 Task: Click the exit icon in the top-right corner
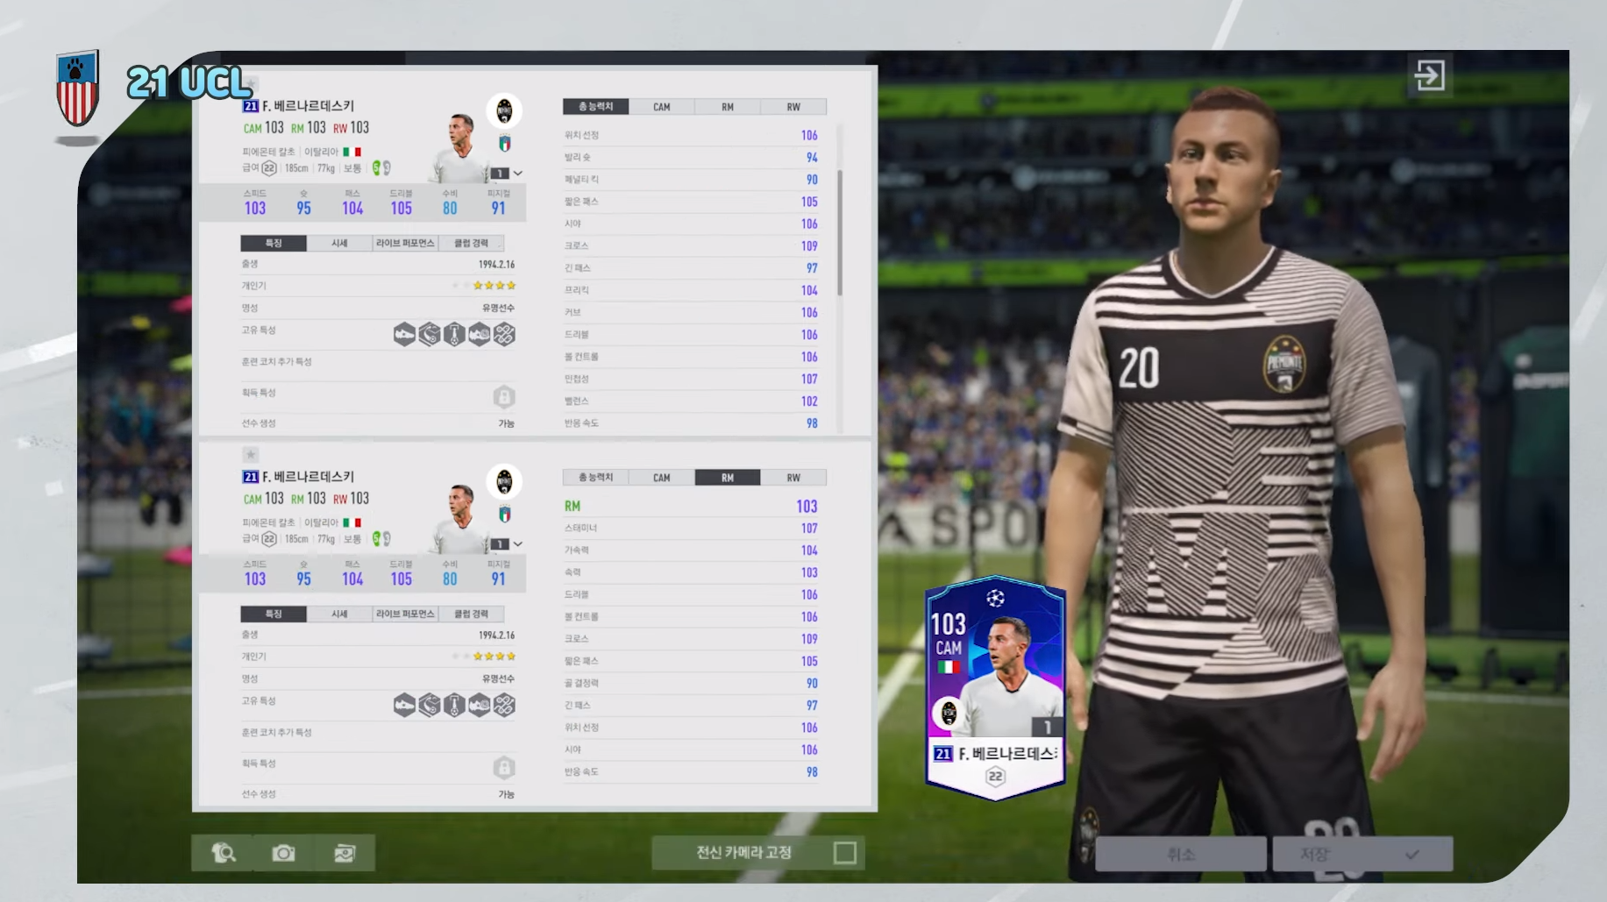(x=1429, y=75)
